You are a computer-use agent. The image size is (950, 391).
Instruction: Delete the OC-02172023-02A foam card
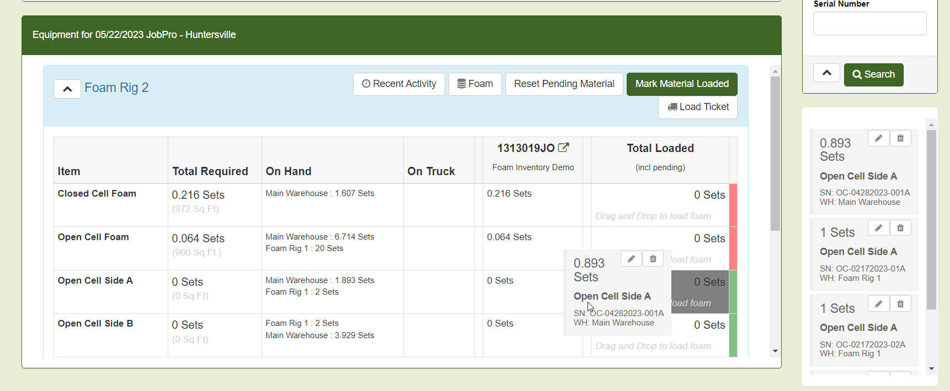click(x=900, y=304)
